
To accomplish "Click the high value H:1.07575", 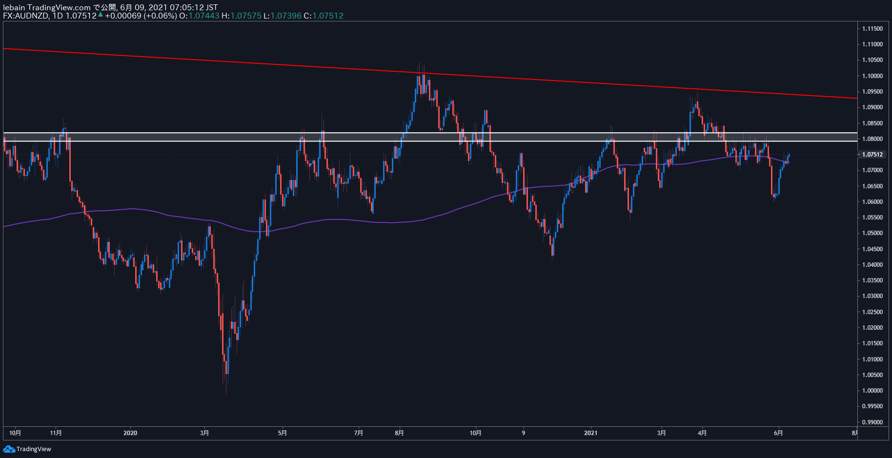I will tap(241, 16).
